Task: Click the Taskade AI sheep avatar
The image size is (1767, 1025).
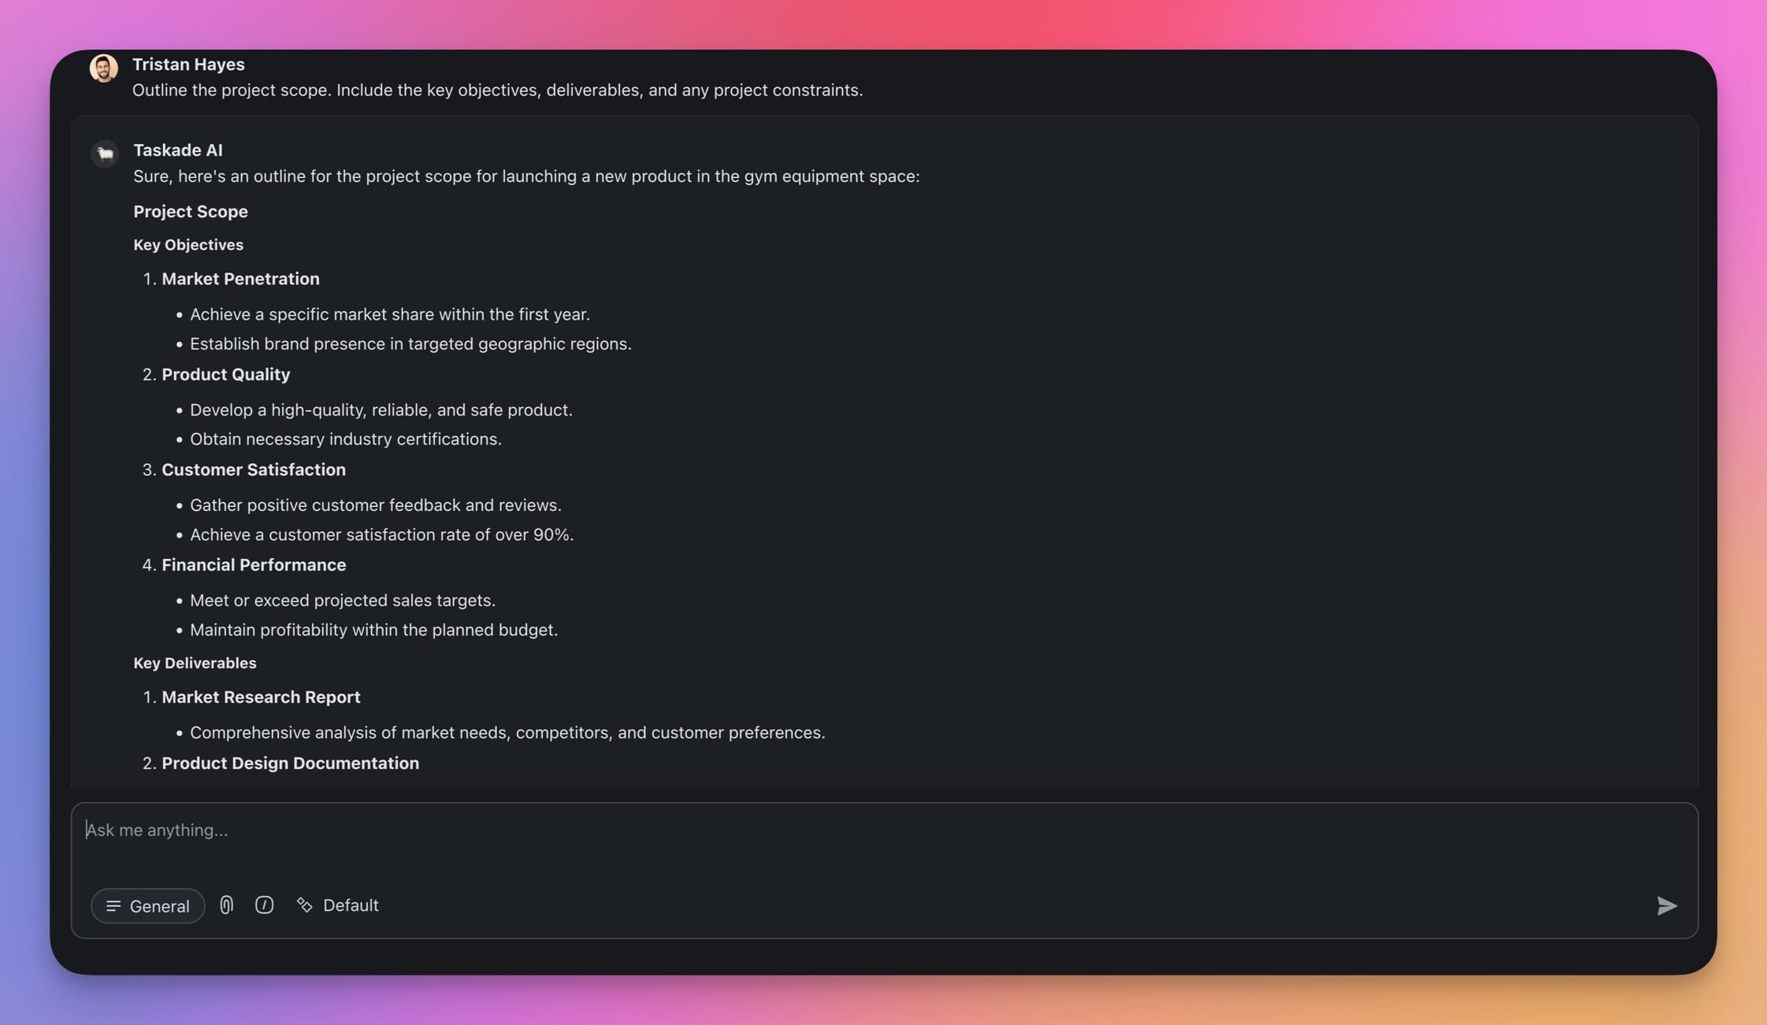Action: click(x=105, y=154)
